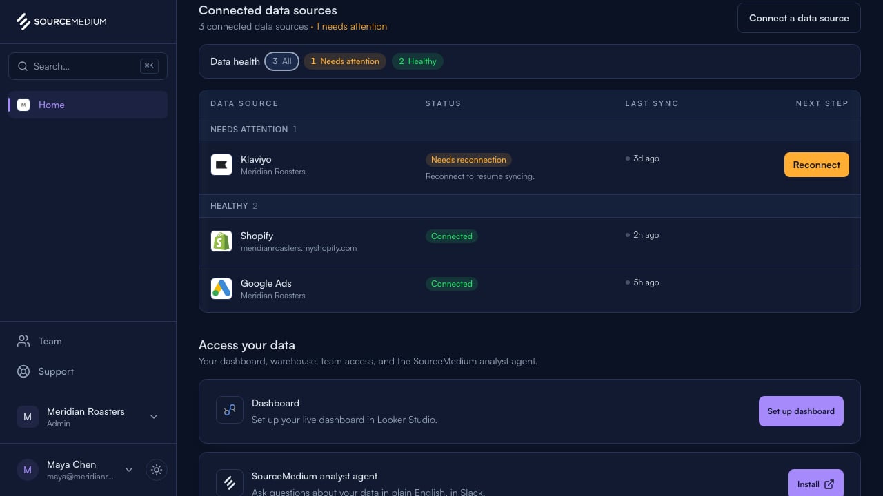Click the Dashboard card icon

tap(230, 410)
